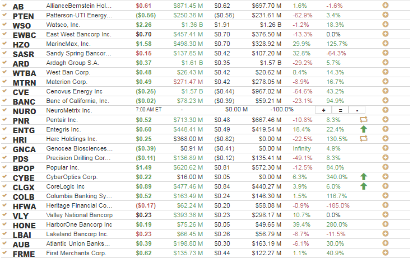Click the plus icon in the AUB row
The height and width of the screenshot is (258, 413).
[x=386, y=243]
